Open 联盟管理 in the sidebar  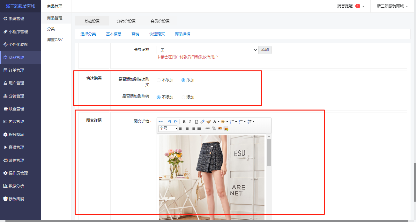coord(20,109)
